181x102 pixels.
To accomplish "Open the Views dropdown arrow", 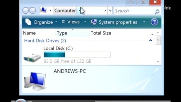I will [85, 22].
